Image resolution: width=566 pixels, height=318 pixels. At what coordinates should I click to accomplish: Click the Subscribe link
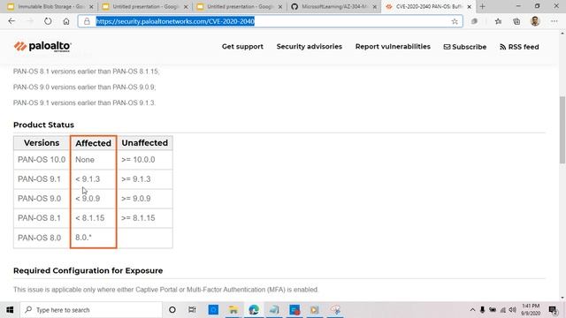coord(465,47)
